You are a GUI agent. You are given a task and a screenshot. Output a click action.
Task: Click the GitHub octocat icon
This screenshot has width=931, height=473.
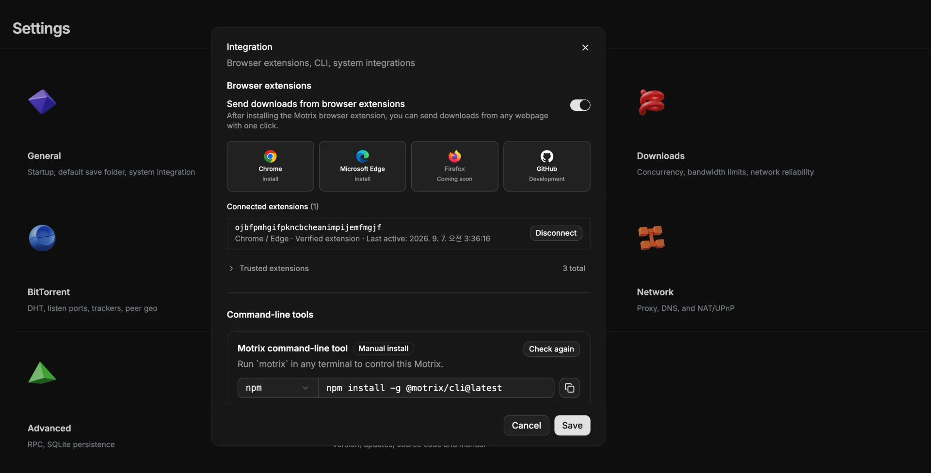tap(547, 156)
